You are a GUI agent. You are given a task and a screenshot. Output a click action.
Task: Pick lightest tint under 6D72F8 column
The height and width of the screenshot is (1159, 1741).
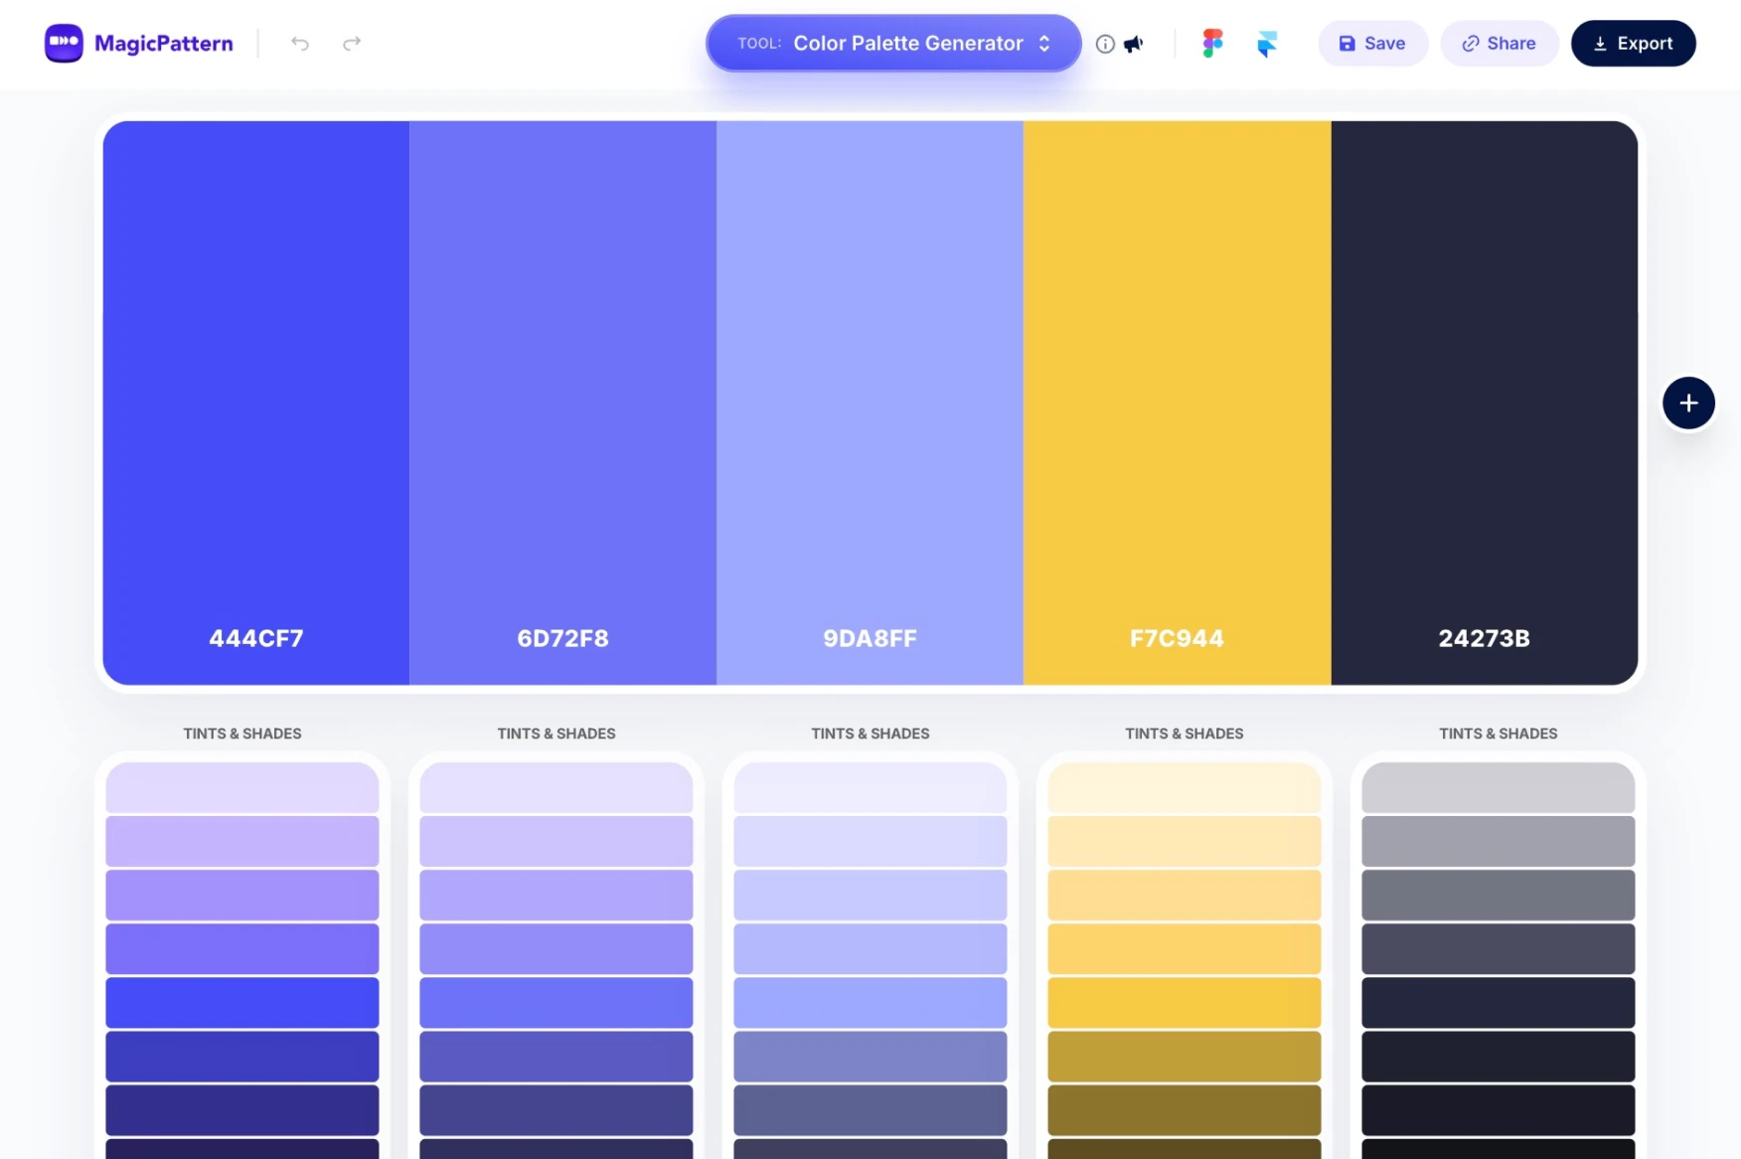tap(556, 787)
